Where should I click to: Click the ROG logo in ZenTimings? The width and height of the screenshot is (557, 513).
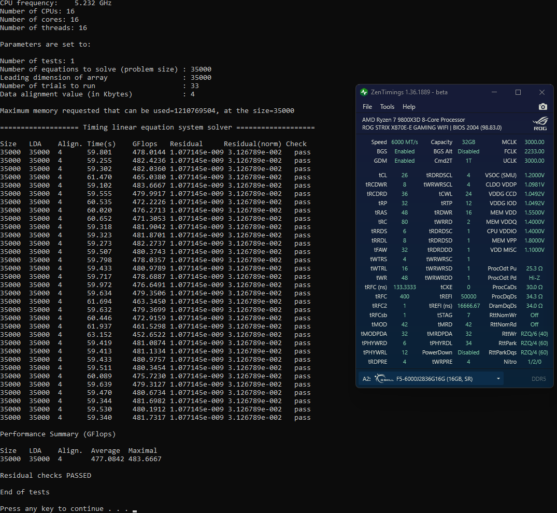(540, 124)
